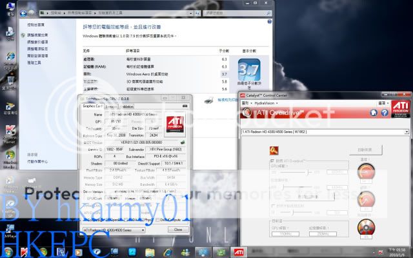Save BIOS using chip icon in GPU-Z
Image resolution: width=413 pixels, height=258 pixels.
[x=183, y=142]
